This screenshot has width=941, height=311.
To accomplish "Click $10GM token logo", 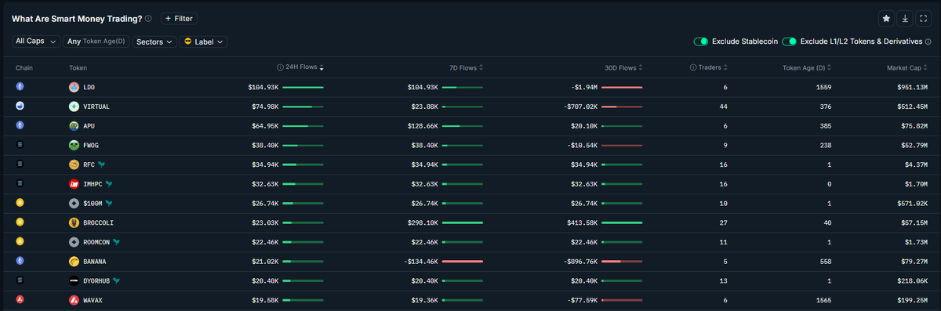I will click(74, 203).
